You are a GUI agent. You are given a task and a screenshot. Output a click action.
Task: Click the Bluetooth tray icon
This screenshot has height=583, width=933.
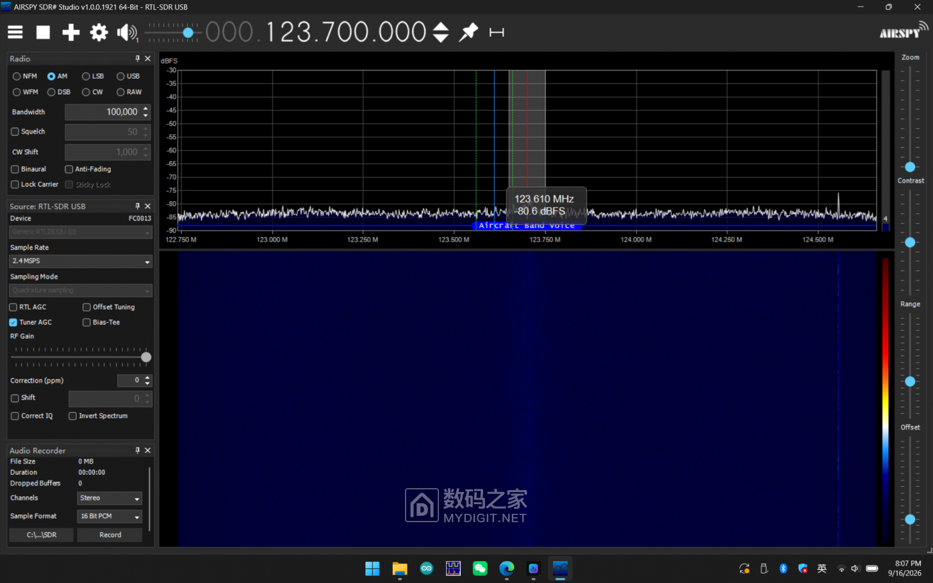[783, 568]
